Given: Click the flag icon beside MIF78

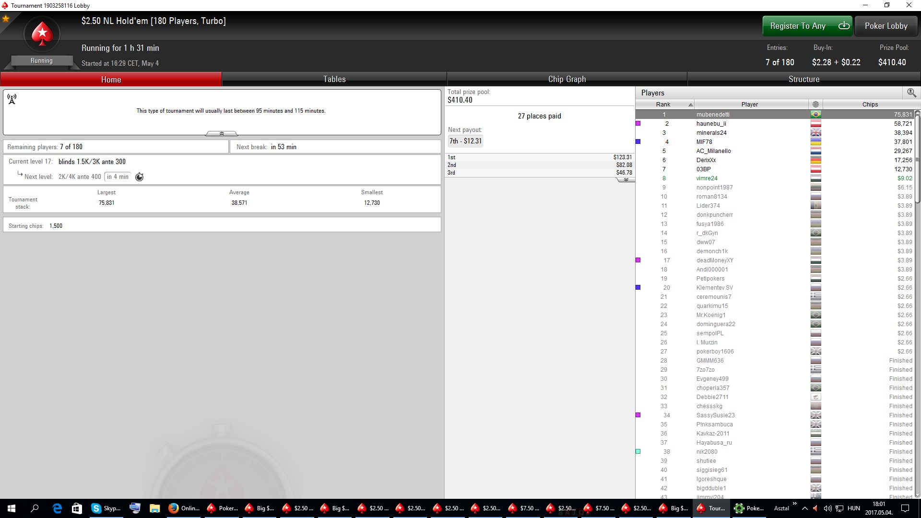Looking at the screenshot, I should pos(815,142).
